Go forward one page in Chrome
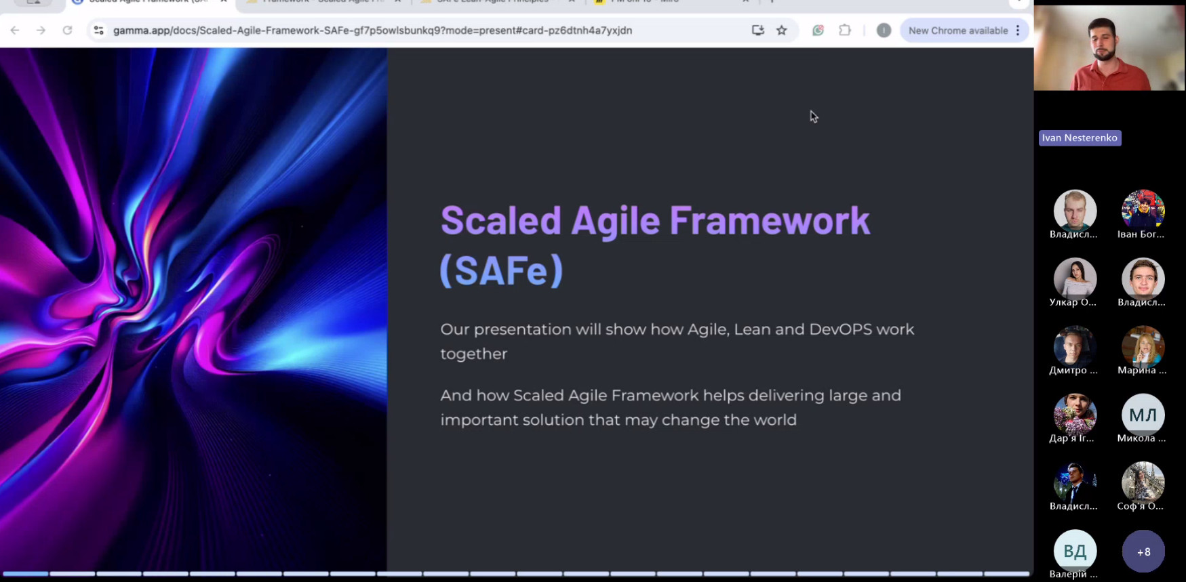 pos(41,30)
